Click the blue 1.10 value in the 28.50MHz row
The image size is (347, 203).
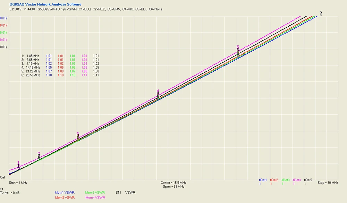(x=49, y=75)
